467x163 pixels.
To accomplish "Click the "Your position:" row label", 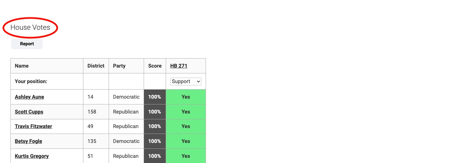I will coord(31,81).
